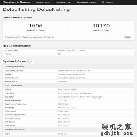This screenshot has width=137, height=137.
Task: Click the L3 Cache value 25.0 MB x 1
Action: (64, 125)
